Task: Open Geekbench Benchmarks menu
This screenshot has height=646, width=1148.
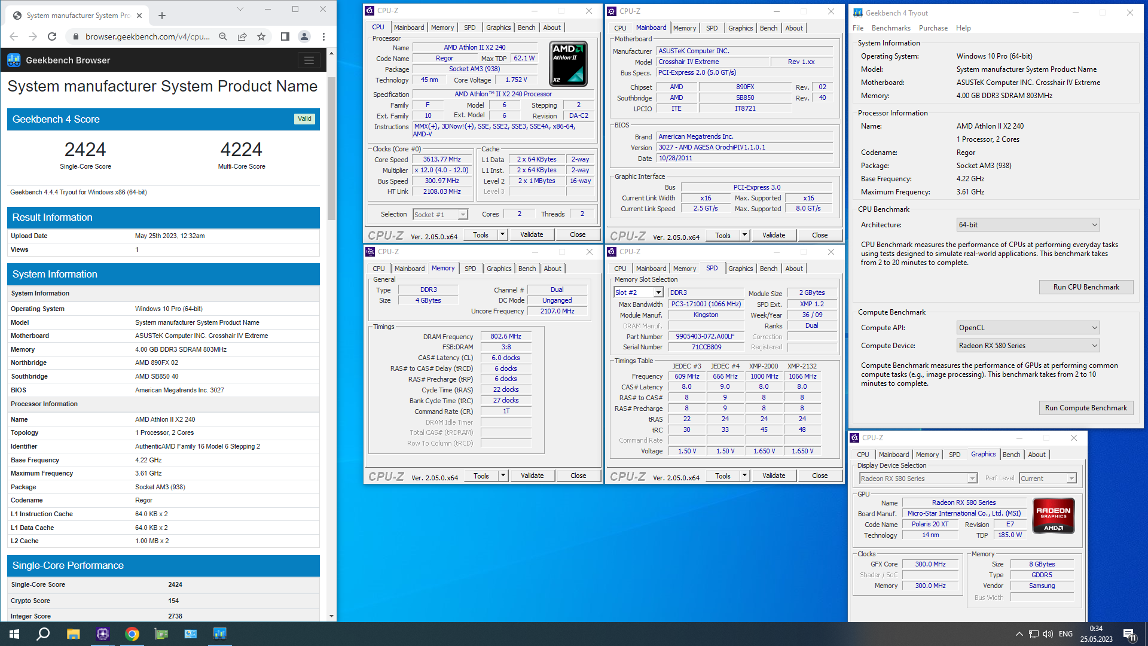Action: (891, 28)
